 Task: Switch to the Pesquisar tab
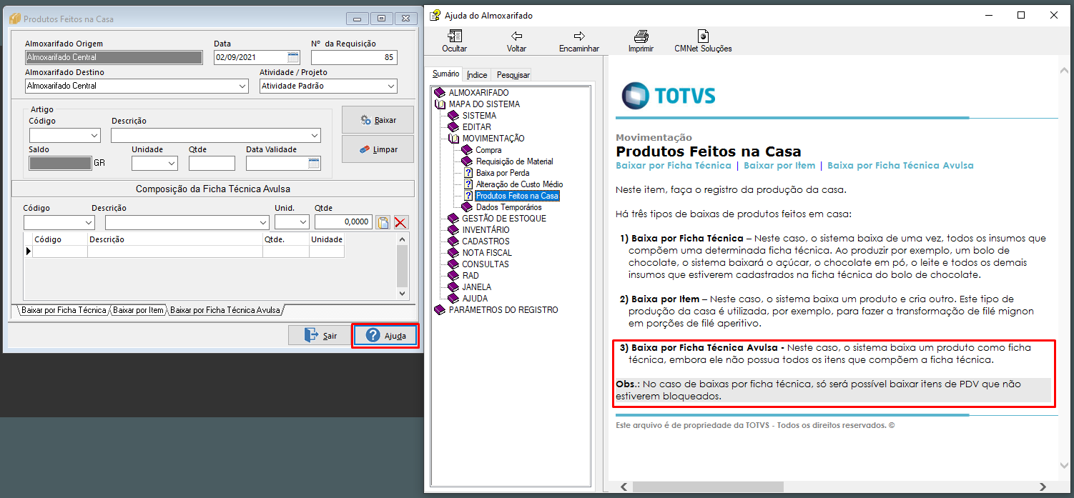(x=513, y=74)
